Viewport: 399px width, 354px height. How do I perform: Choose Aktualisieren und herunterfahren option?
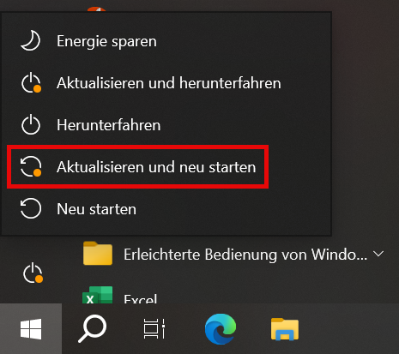pos(166,83)
